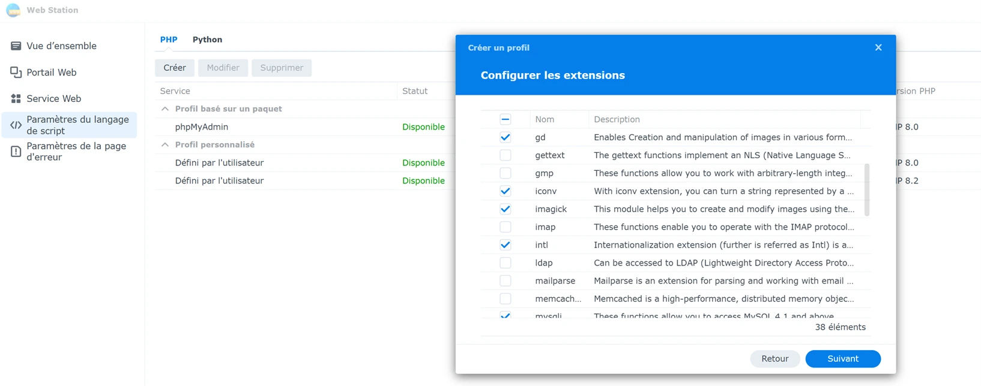The image size is (981, 386).
Task: Click the intl extension name
Action: (542, 245)
